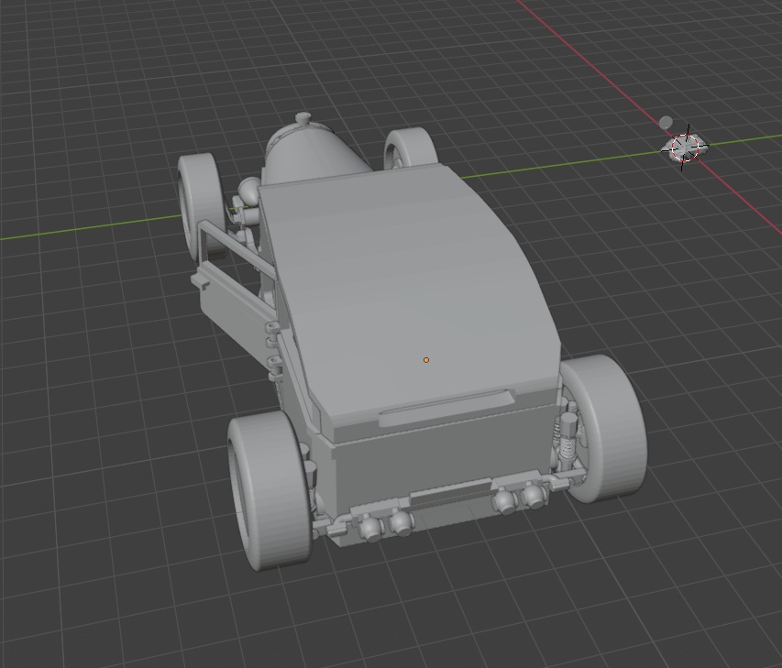The width and height of the screenshot is (782, 668).
Task: Select the rightmost round lamp on the bumper
Action: coord(533,495)
